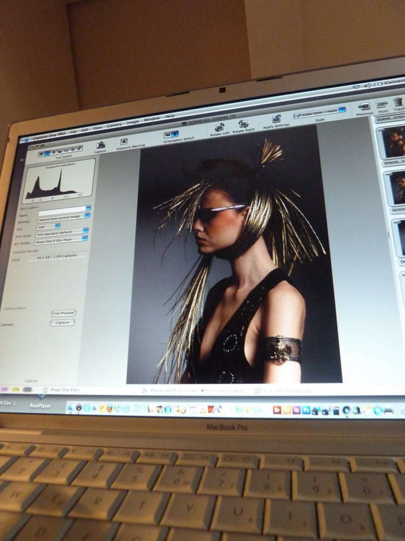Screen dimensions: 405x541
Task: Rotate the image left
Action: click(x=219, y=127)
